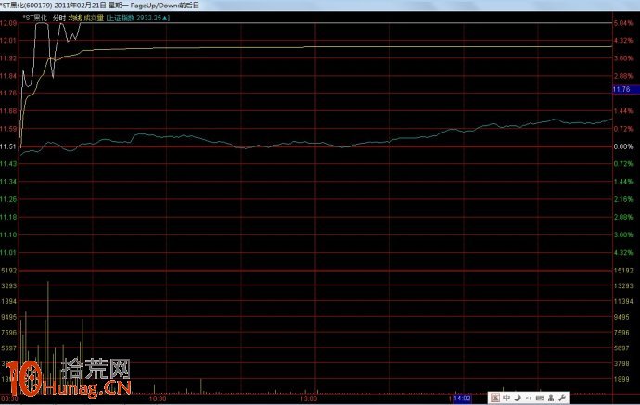
Task: Click the IME logo icon in the input toolbar
Action: click(x=496, y=398)
